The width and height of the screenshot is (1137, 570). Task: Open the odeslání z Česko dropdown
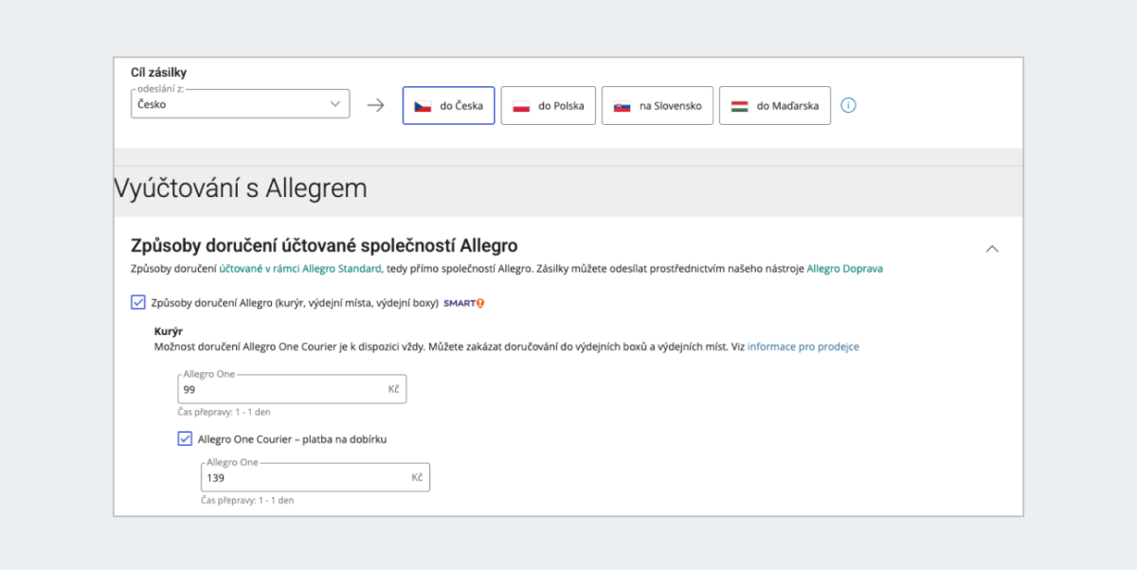(x=240, y=104)
